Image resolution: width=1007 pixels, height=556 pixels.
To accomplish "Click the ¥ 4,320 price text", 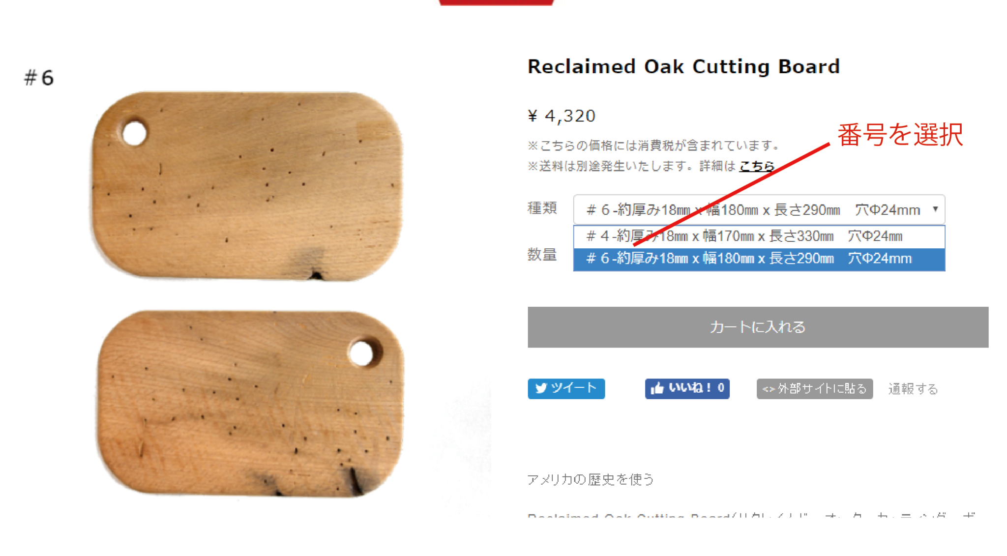I will 562,116.
